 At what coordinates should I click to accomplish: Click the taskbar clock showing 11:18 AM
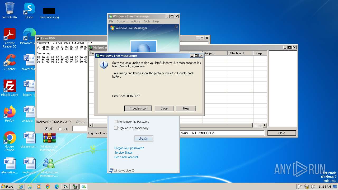[325, 187]
